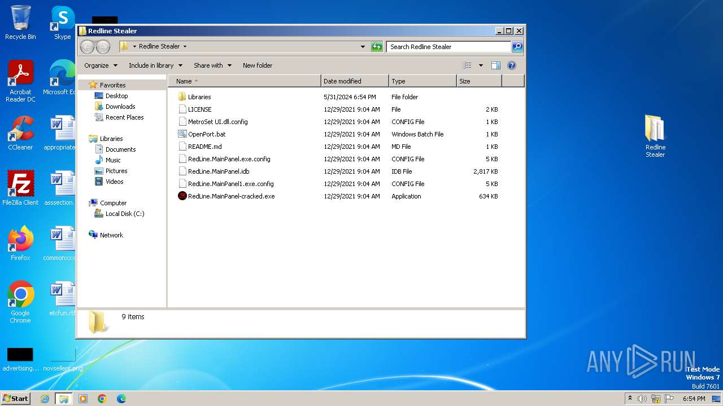The height and width of the screenshot is (406, 723).
Task: Select the Libraries folder row
Action: (x=339, y=97)
